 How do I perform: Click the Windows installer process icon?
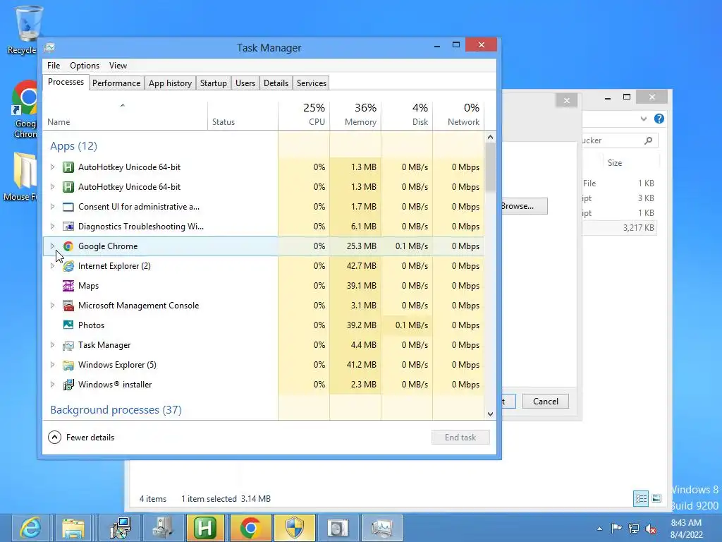[x=68, y=385]
